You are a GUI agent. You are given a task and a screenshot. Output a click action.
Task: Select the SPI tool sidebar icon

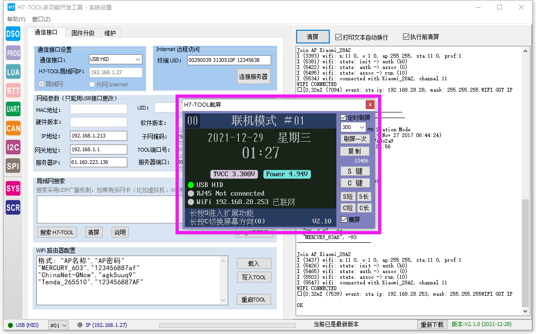[x=13, y=166]
